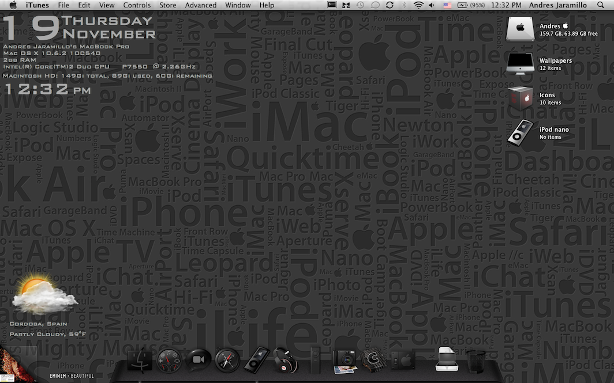Viewport: 614px width, 383px height.
Task: Click the '159.7 GB, 63.89 GB free' label
Action: pyautogui.click(x=568, y=33)
